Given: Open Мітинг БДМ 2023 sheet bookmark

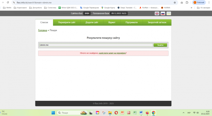Looking at the screenshot, I should 68,8.
